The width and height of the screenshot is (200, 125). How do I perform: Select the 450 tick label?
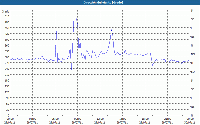(7, 28)
